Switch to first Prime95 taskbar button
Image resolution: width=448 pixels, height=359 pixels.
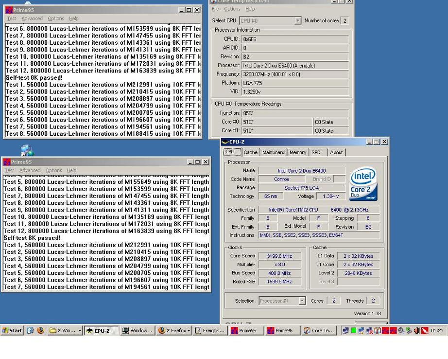pyautogui.click(x=247, y=331)
